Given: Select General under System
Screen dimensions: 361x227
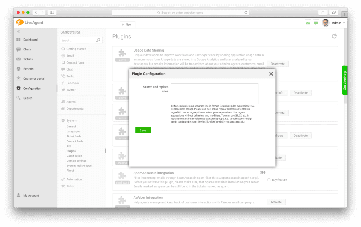Looking at the screenshot, I should pos(71,126).
